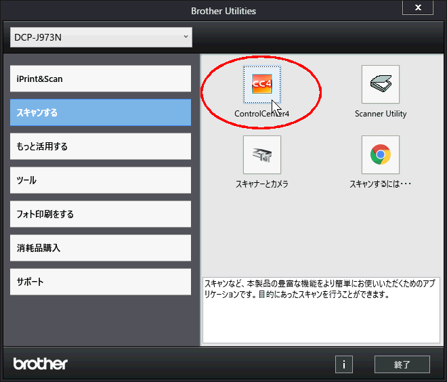Switch to もっと活用する category
Screen dimensions: 447x382
click(100, 146)
